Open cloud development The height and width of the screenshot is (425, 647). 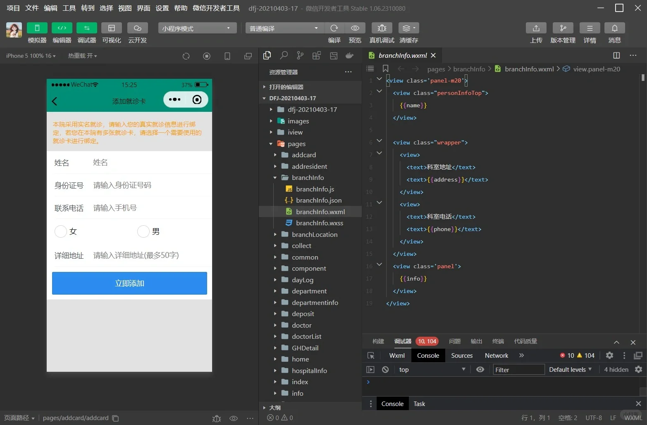[x=137, y=28]
